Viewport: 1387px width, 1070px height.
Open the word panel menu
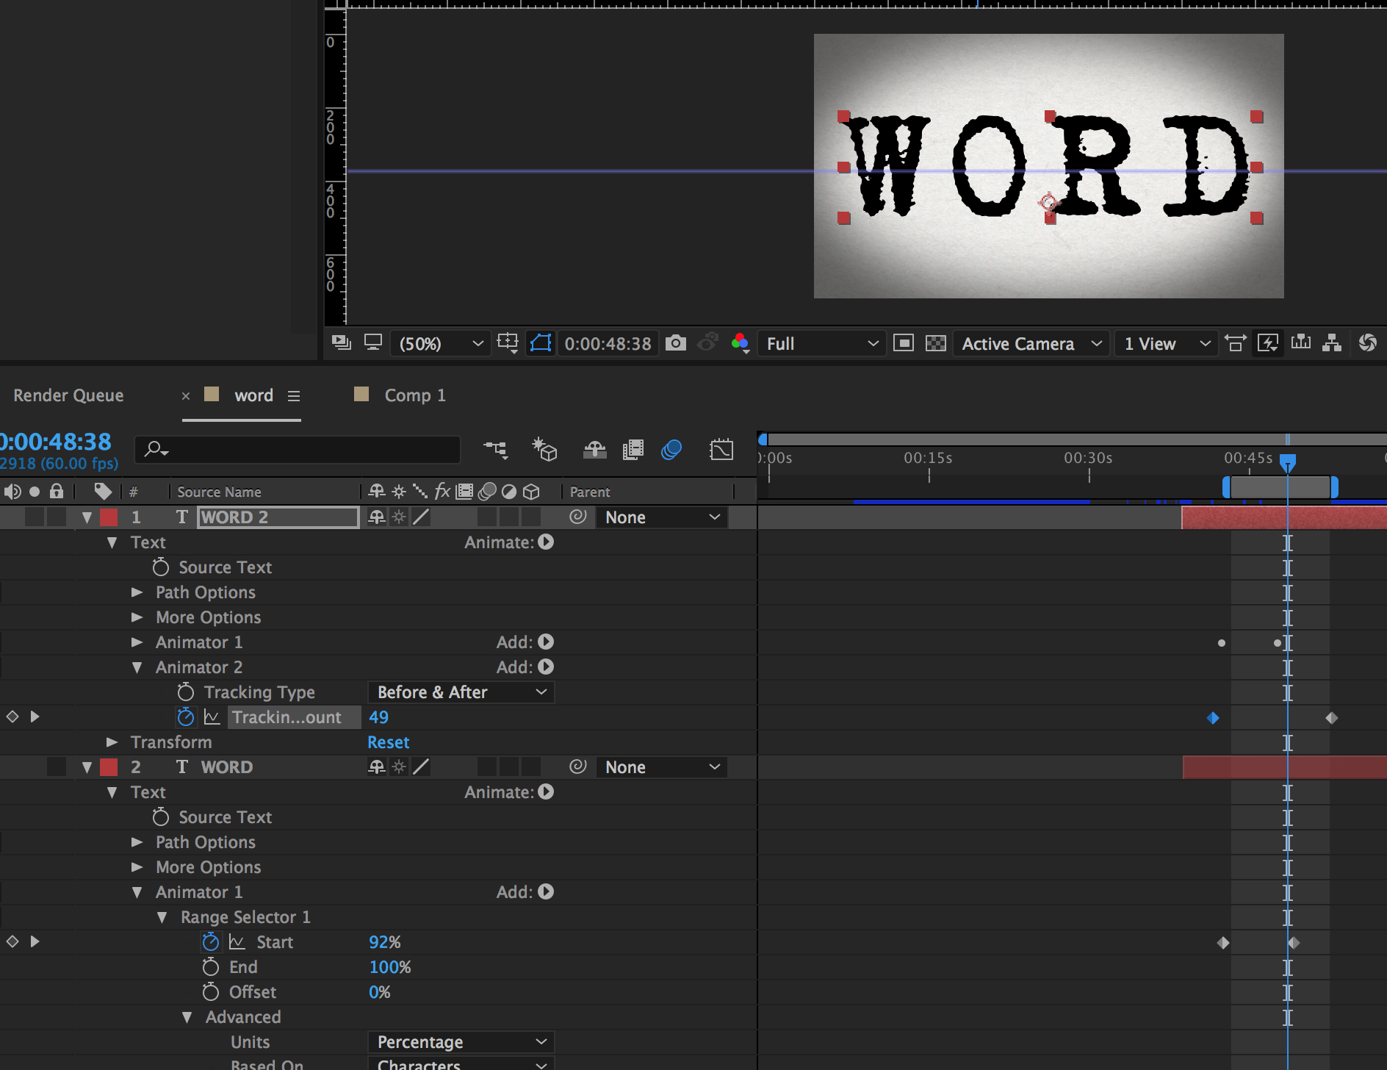point(294,395)
